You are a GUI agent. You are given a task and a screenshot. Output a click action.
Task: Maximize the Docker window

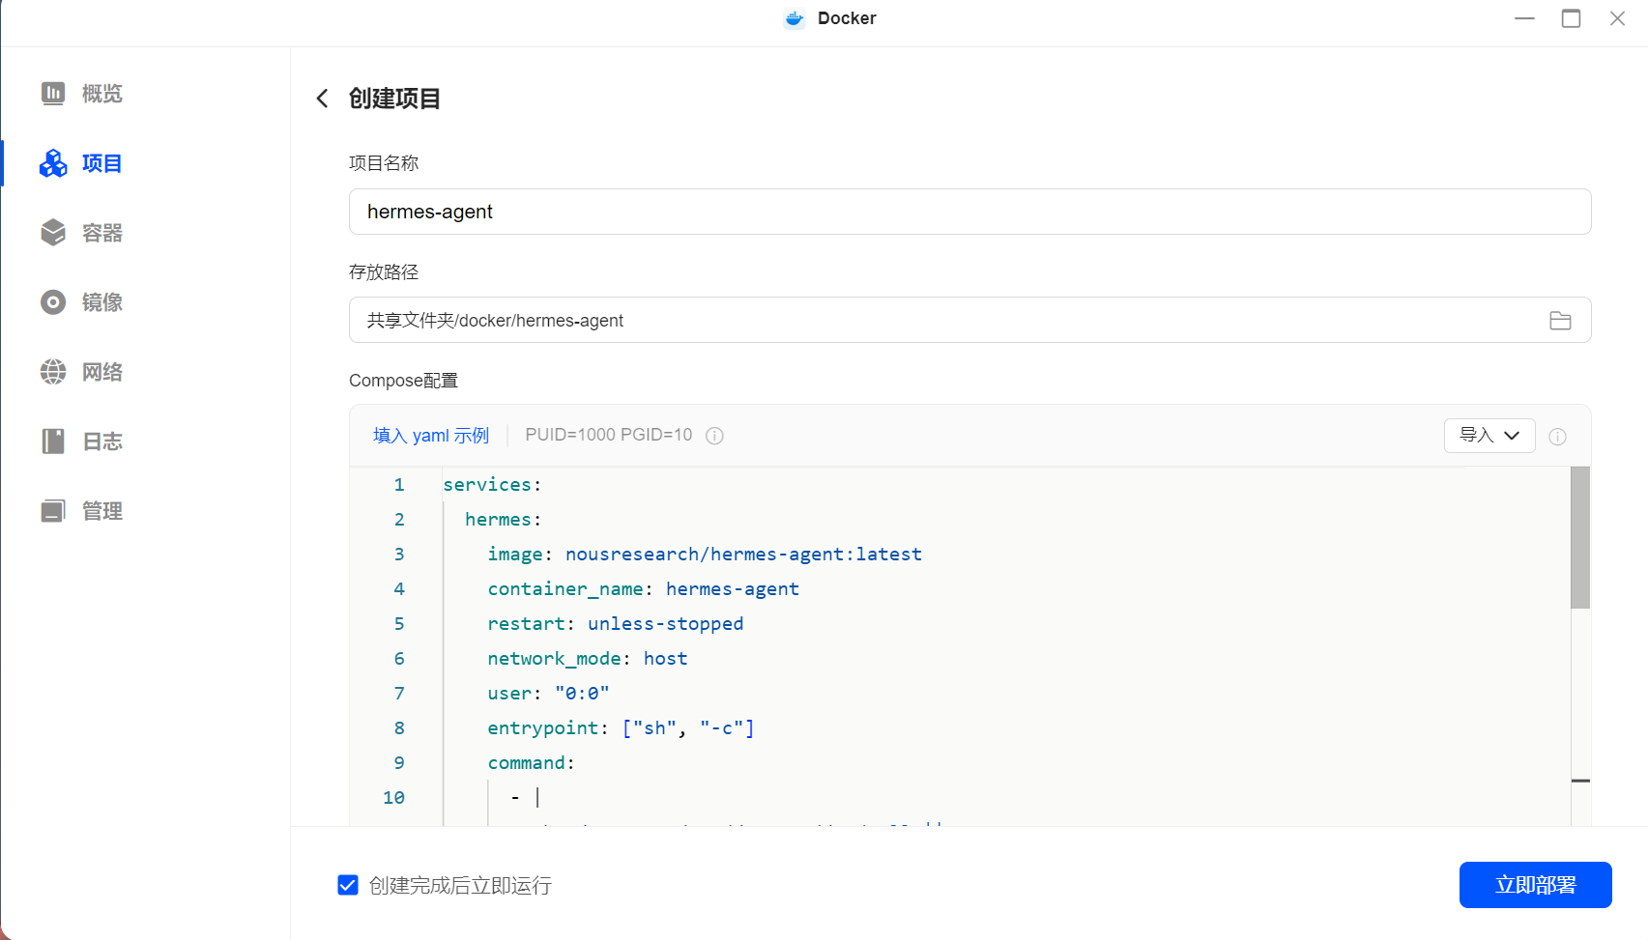click(x=1572, y=18)
